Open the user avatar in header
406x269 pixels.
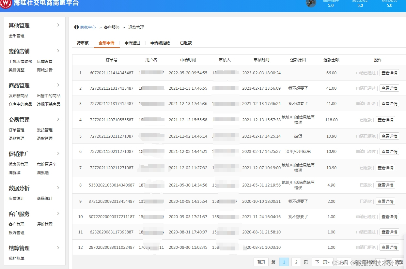tap(311, 3)
